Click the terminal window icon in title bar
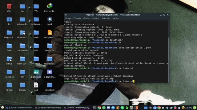Image resolution: width=197 pixels, height=110 pixels. coord(66,15)
